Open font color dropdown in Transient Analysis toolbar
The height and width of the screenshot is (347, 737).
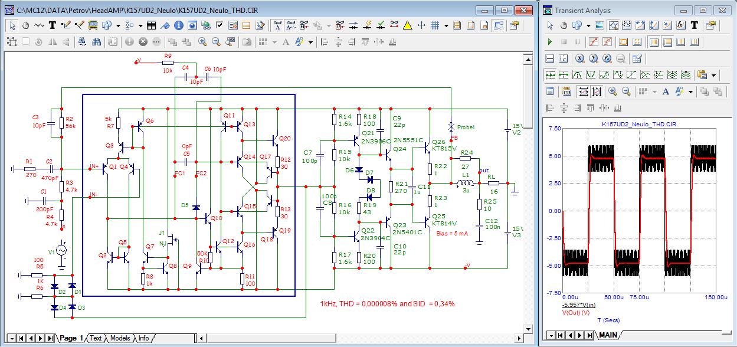(x=690, y=91)
